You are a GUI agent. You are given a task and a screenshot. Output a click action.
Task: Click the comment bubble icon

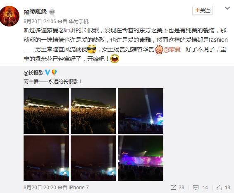pyautogui.click(x=196, y=188)
